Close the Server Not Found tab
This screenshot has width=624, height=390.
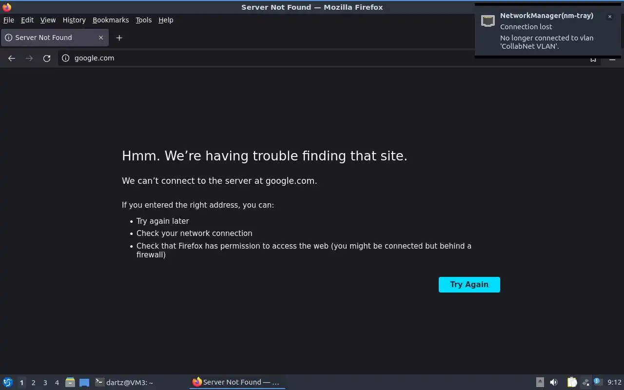[x=101, y=38]
